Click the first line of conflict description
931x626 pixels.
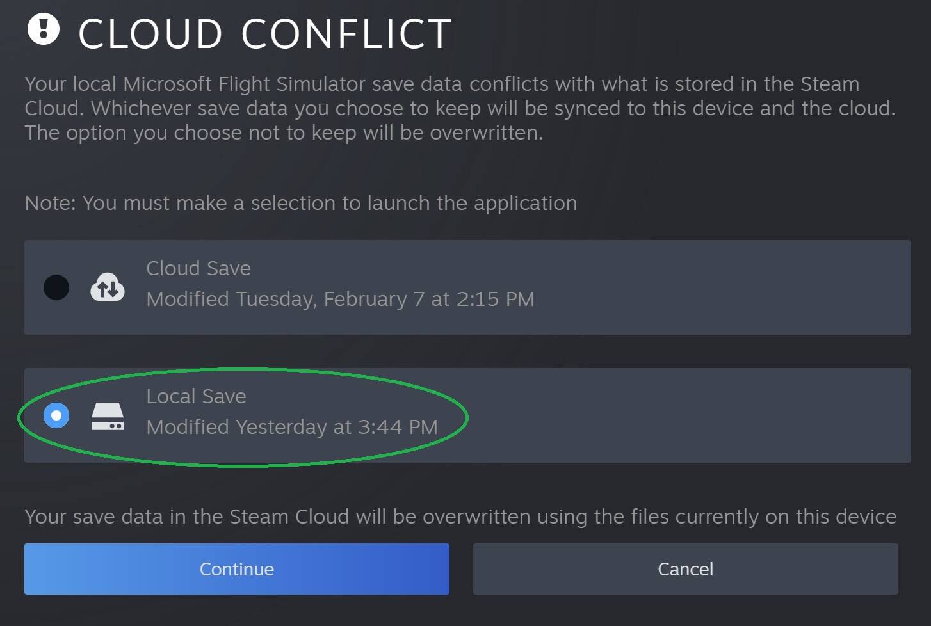pos(442,84)
